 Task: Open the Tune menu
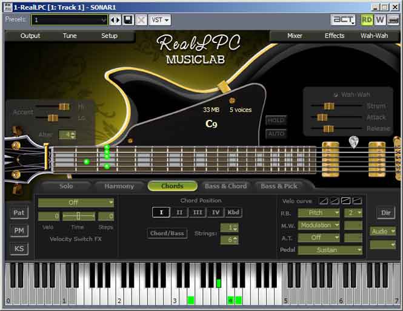coord(70,36)
